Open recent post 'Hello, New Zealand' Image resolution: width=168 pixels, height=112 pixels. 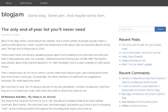[132, 57]
